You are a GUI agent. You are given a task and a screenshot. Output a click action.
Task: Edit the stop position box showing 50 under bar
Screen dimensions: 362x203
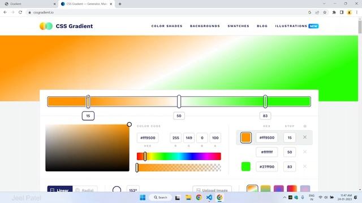(179, 116)
